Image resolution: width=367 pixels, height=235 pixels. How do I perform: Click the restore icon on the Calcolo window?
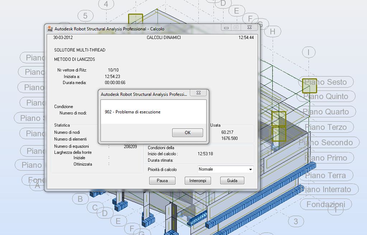point(236,27)
